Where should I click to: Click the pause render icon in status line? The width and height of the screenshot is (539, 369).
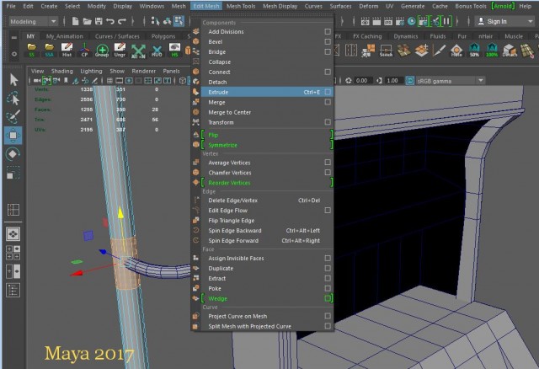[446, 21]
